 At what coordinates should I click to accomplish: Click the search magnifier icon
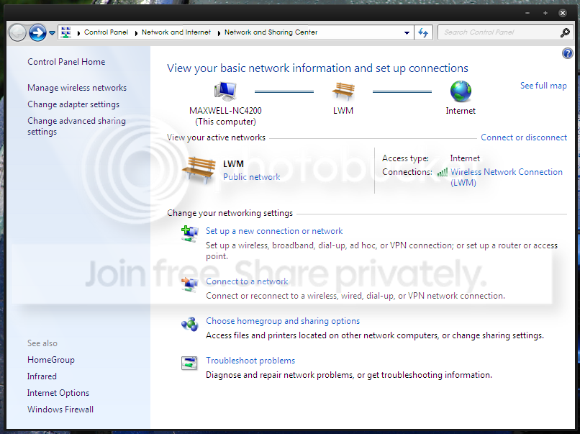pyautogui.click(x=565, y=32)
